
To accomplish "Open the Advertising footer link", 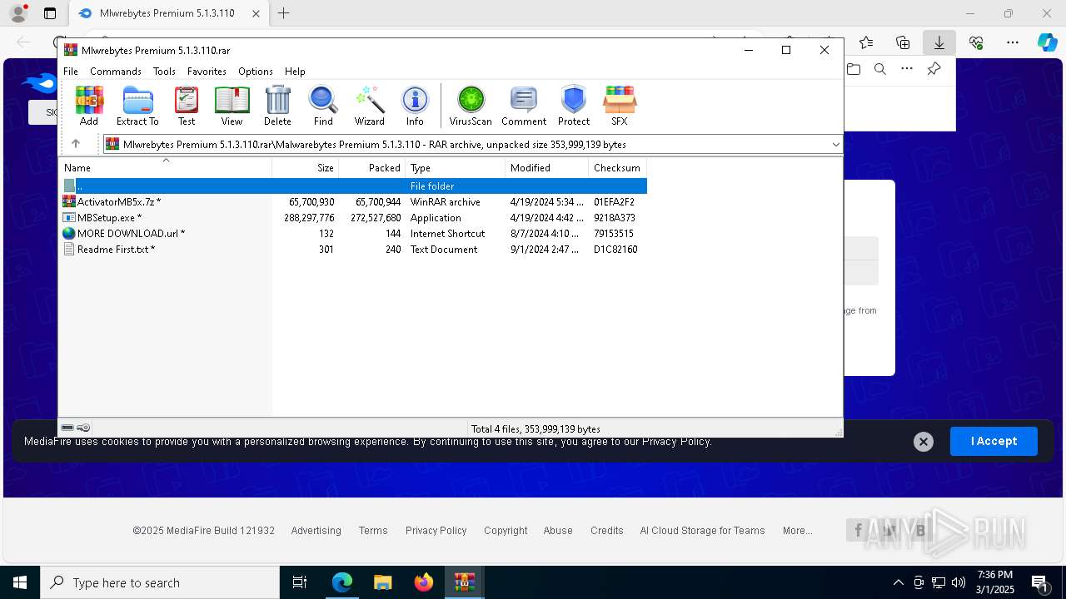I will (x=316, y=531).
